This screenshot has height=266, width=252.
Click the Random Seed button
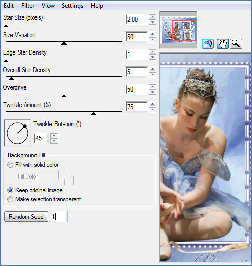pos(26,217)
